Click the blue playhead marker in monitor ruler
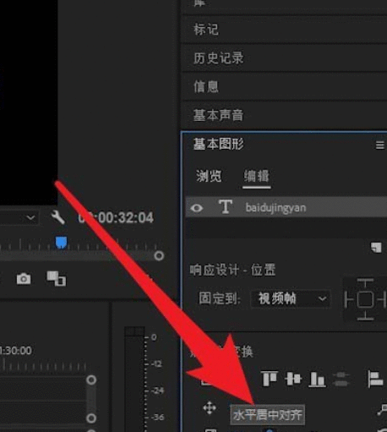 [x=61, y=243]
